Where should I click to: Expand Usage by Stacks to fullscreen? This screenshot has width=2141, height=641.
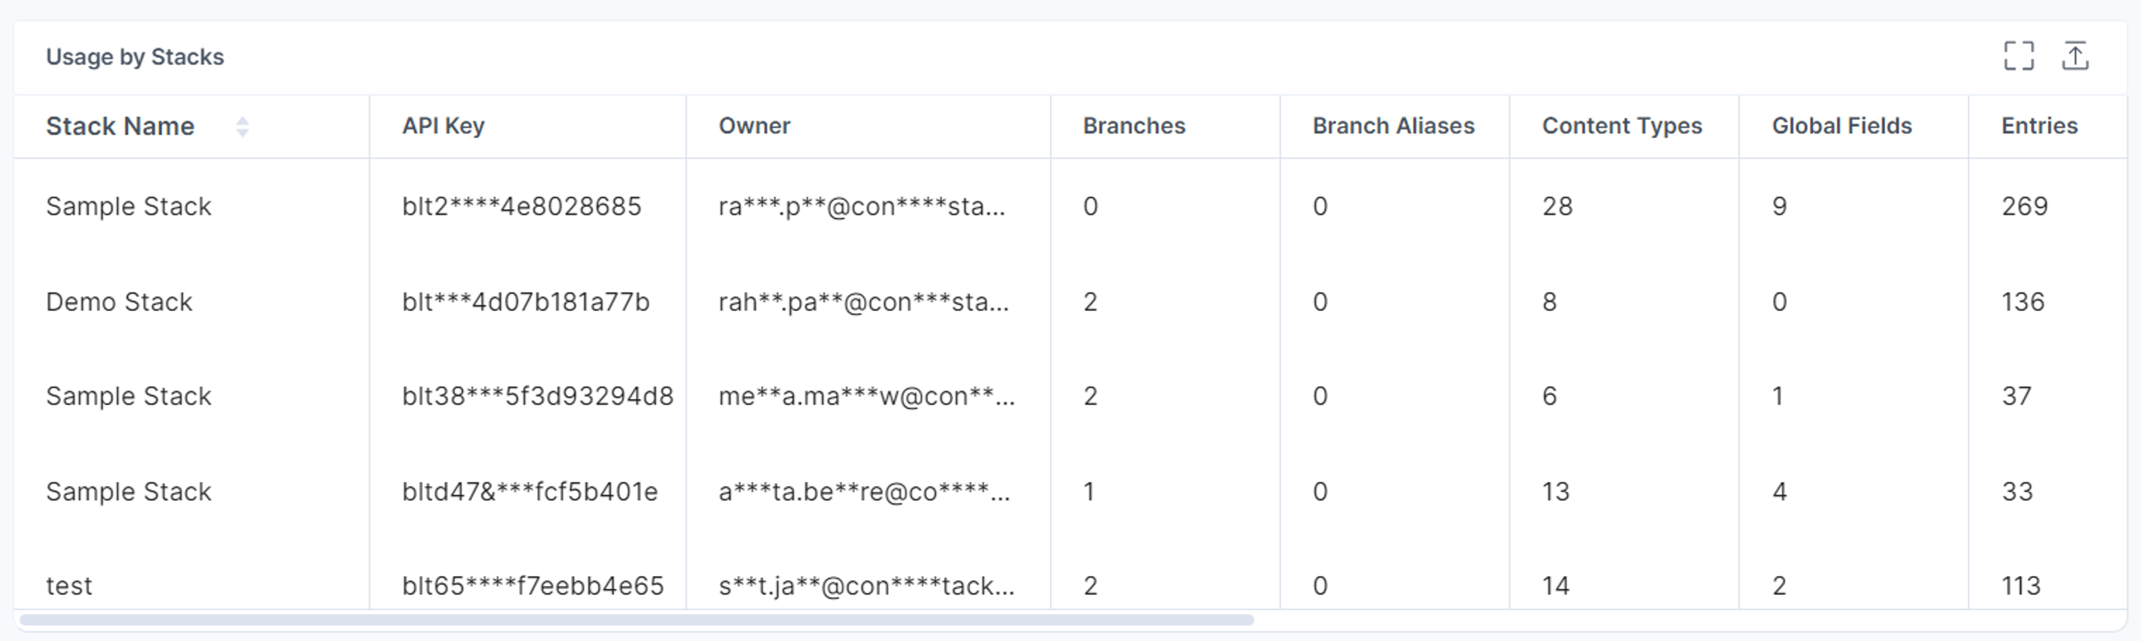click(2019, 56)
